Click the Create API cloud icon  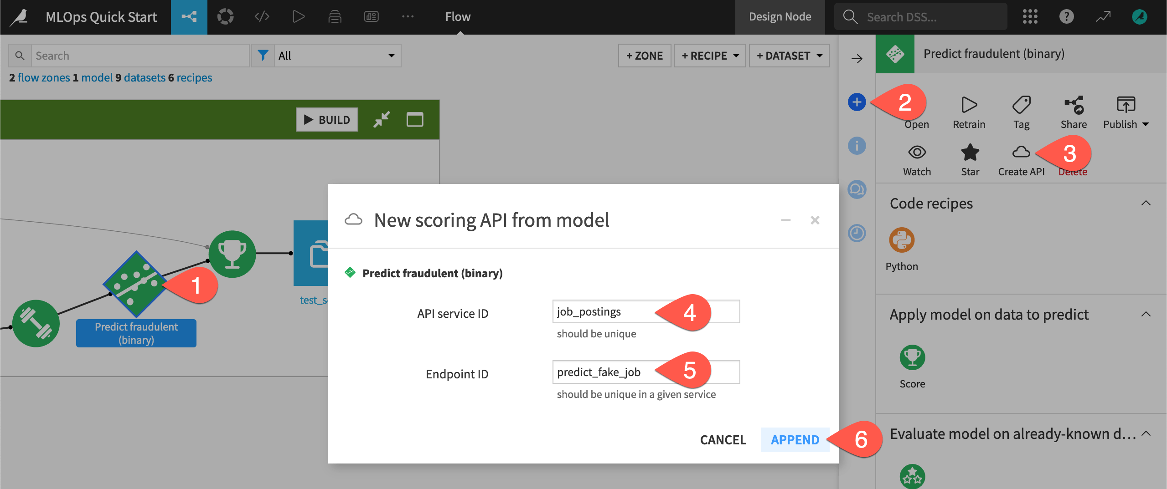pos(1021,153)
